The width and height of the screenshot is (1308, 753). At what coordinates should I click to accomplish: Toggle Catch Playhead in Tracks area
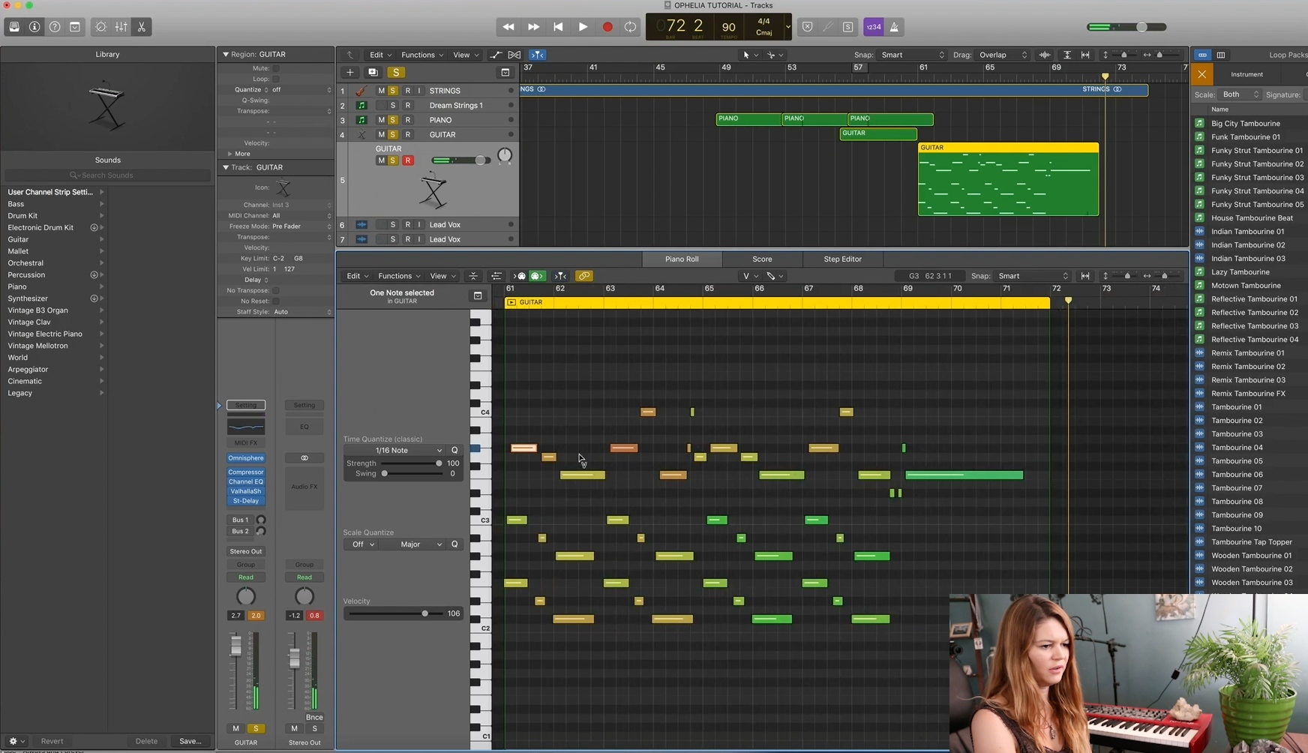click(538, 55)
